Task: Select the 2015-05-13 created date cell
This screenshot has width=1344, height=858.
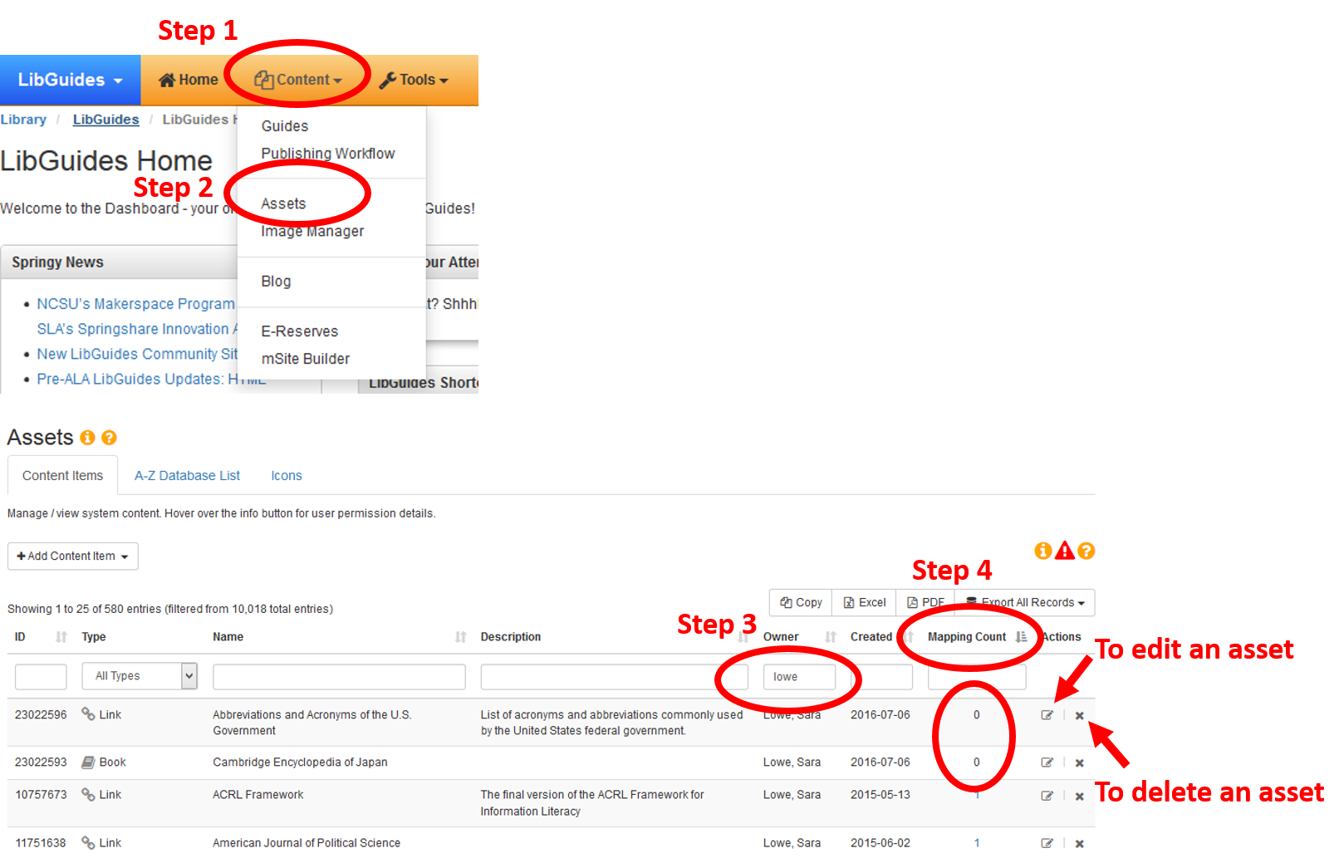Action: pos(880,795)
